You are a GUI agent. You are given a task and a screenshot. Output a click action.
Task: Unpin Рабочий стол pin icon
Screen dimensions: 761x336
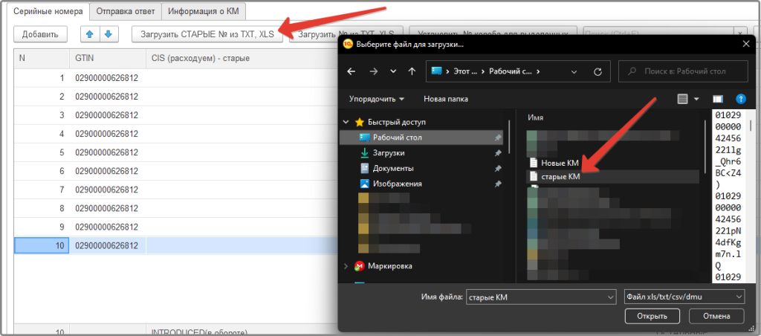pos(498,138)
